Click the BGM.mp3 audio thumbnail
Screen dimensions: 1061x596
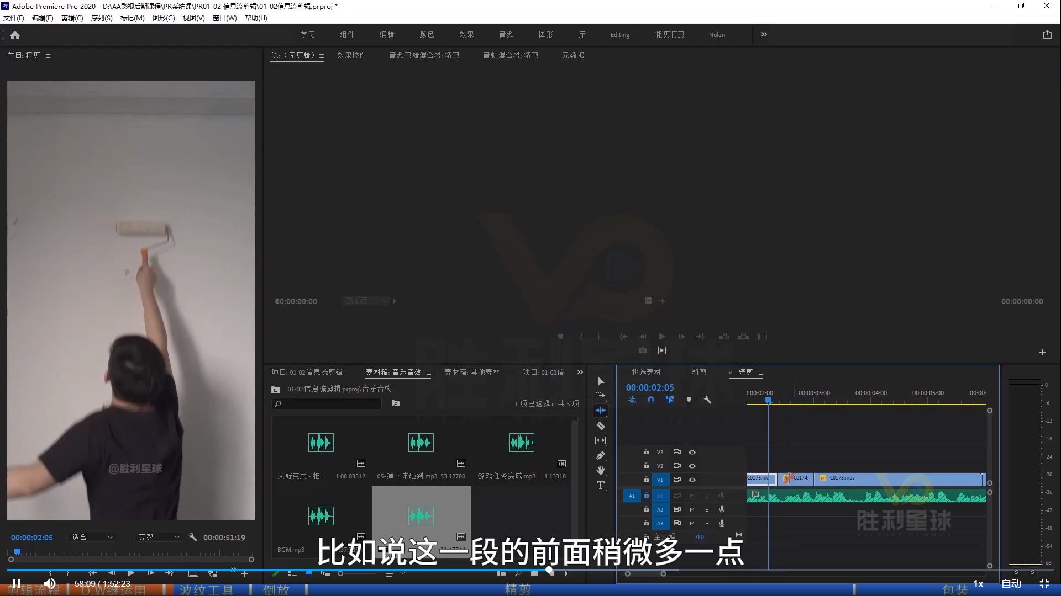321,516
